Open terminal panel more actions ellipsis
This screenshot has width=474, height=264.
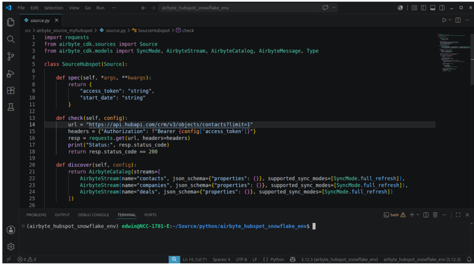[x=444, y=215]
